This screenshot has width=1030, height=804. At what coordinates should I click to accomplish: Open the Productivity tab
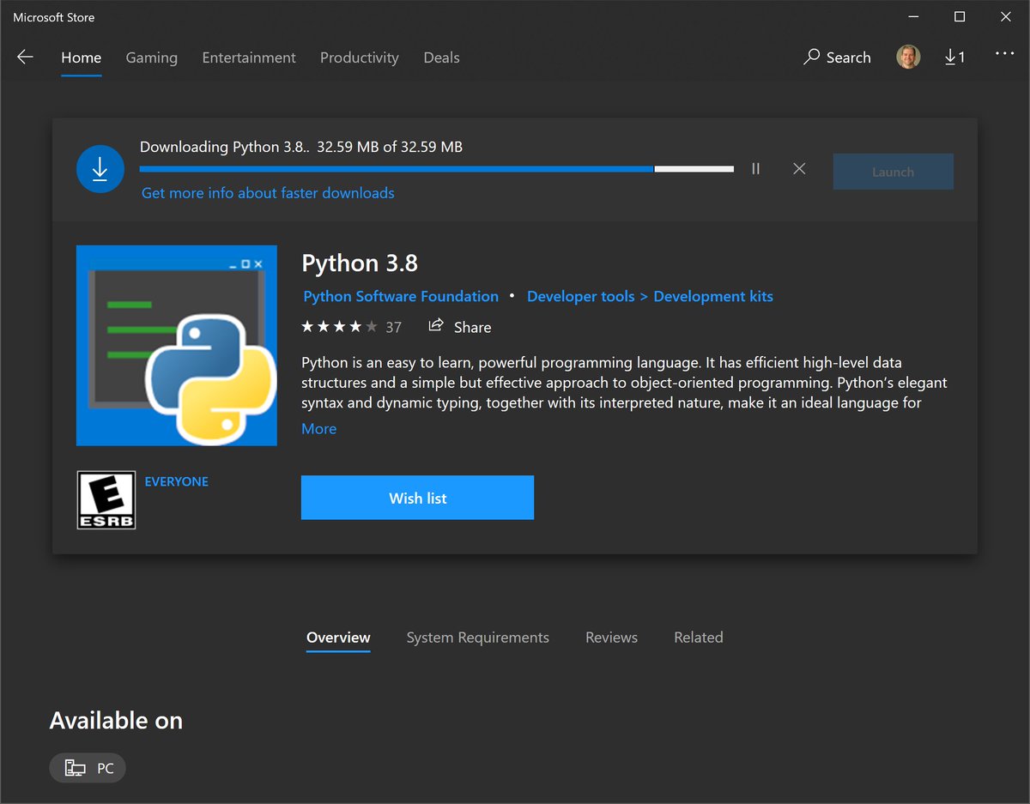[x=360, y=57]
